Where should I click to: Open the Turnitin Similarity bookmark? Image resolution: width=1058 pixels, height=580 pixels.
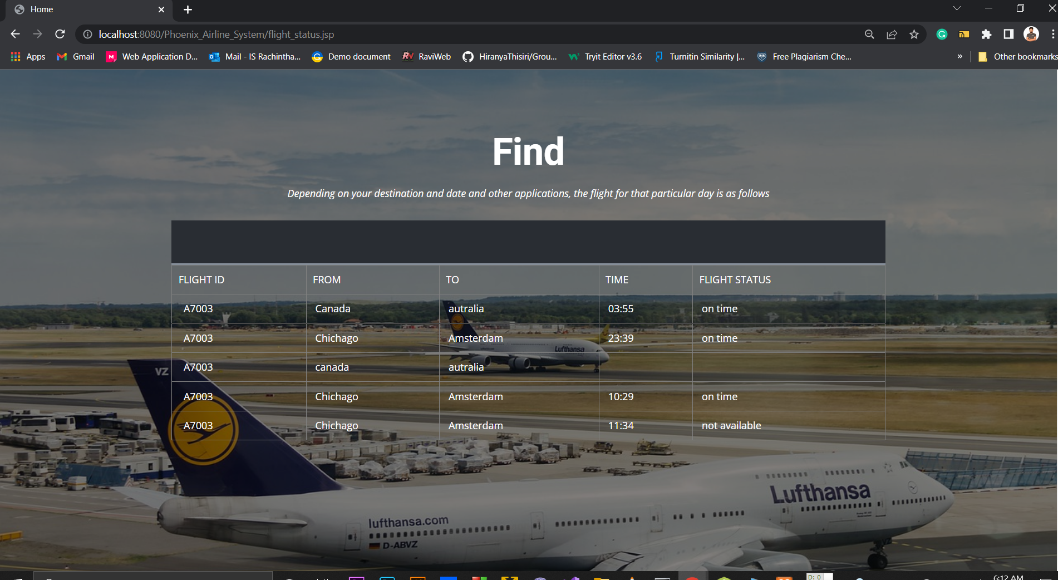[x=699, y=56]
